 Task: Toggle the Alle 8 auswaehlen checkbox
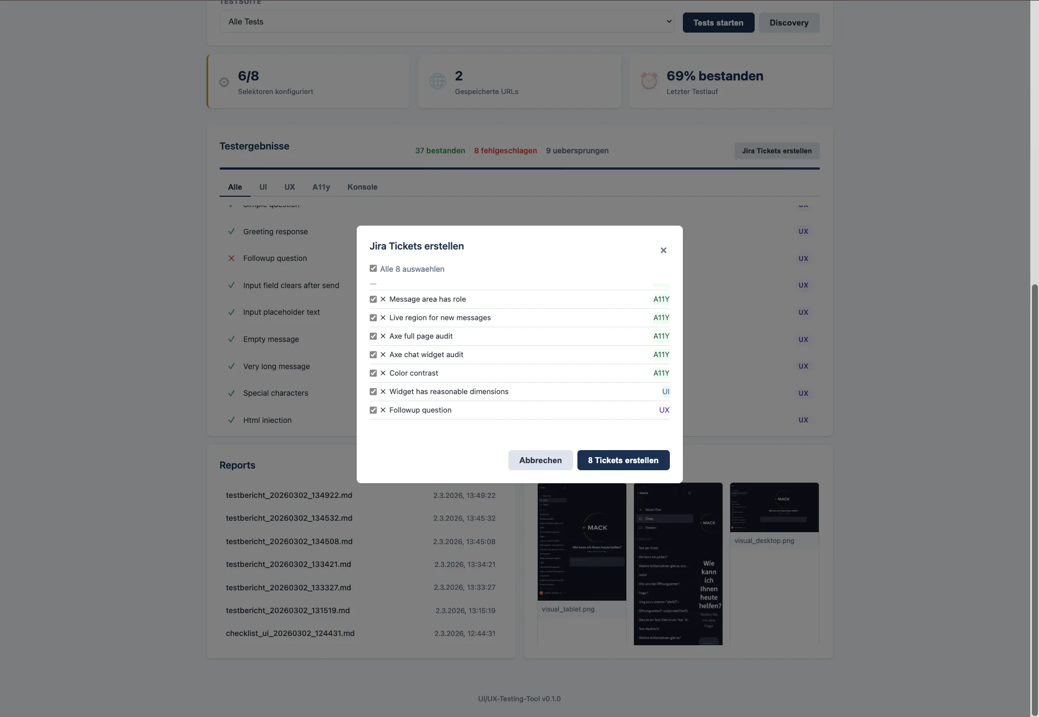(x=374, y=269)
